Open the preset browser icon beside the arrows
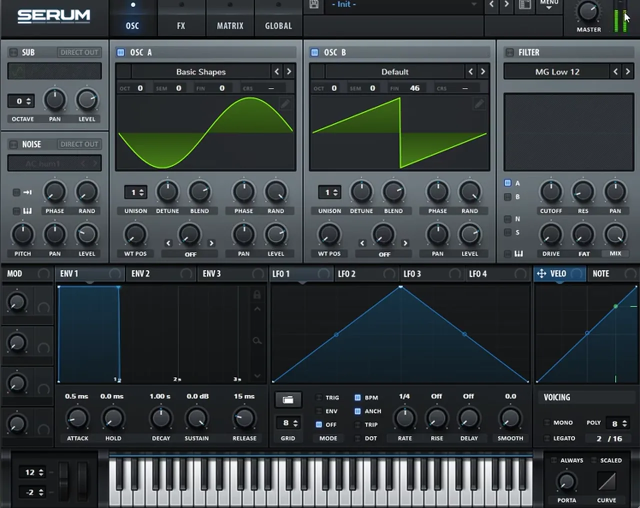The height and width of the screenshot is (508, 640). (x=524, y=4)
